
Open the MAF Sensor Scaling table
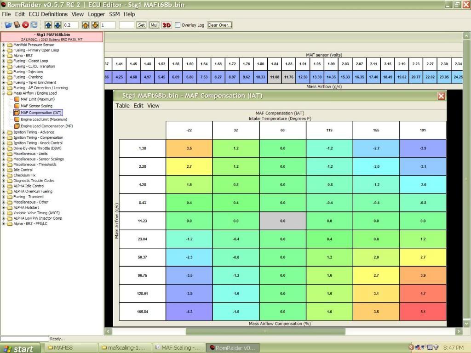[36, 106]
